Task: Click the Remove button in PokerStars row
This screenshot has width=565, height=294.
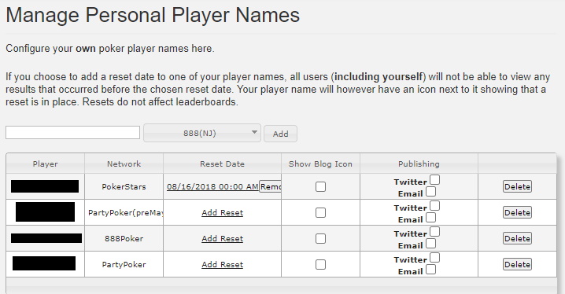Action: point(270,187)
